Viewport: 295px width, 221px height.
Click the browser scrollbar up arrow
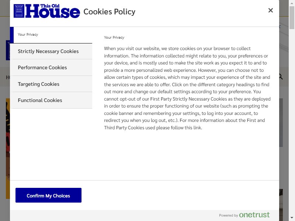coord(292,2)
